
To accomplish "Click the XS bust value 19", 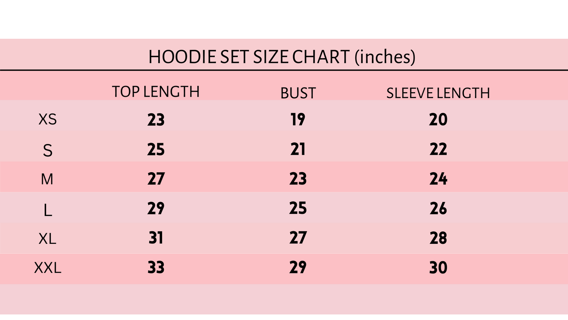I will [x=298, y=119].
